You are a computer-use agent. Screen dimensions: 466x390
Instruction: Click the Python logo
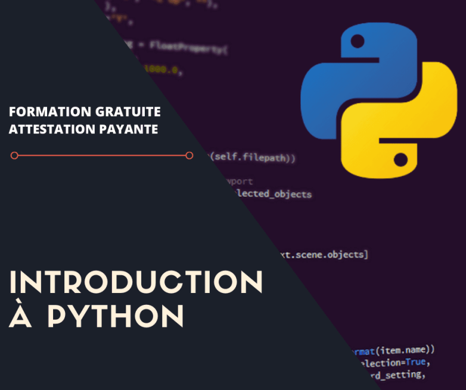click(383, 102)
